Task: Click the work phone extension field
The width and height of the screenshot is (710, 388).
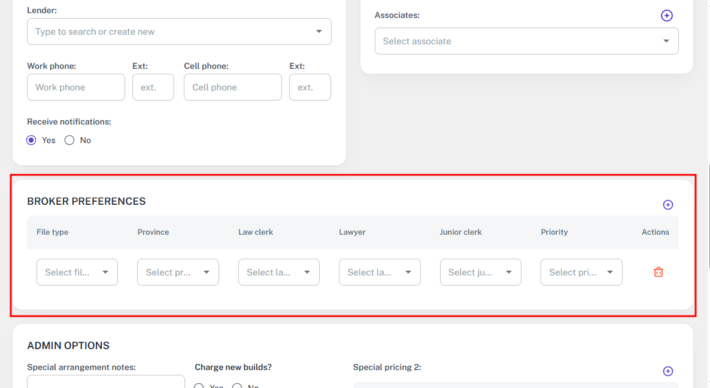Action: pos(153,87)
